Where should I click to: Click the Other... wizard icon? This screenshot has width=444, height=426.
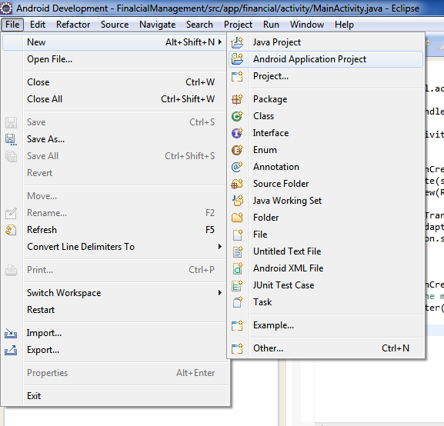click(237, 348)
